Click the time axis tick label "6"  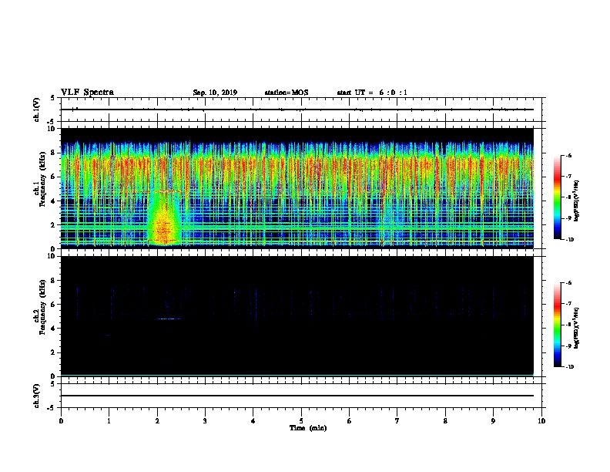[350, 421]
